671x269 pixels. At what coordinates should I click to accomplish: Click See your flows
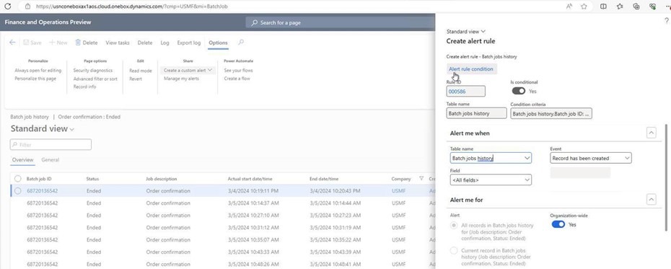tap(238, 71)
